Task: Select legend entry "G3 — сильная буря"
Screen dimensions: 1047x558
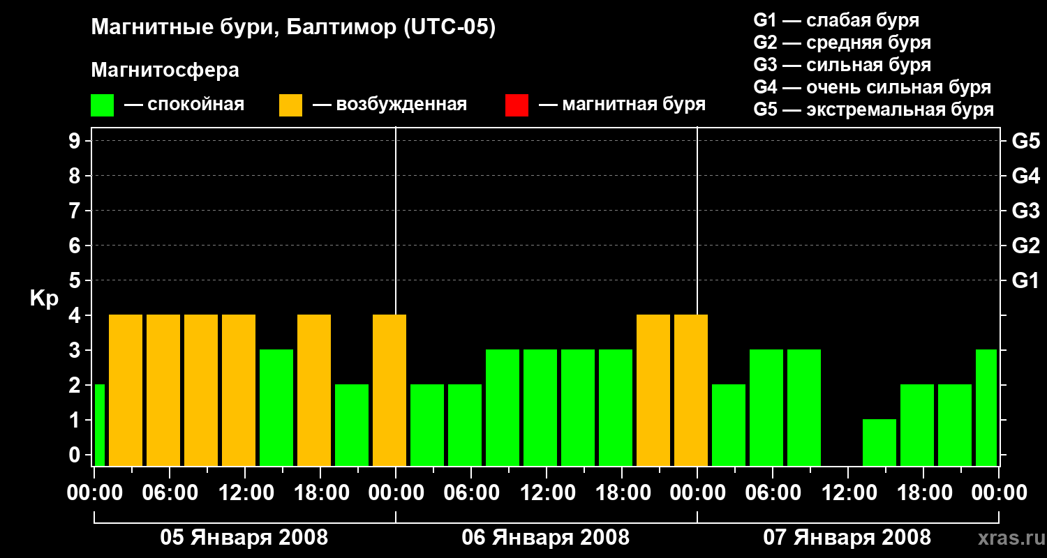Action: (842, 65)
